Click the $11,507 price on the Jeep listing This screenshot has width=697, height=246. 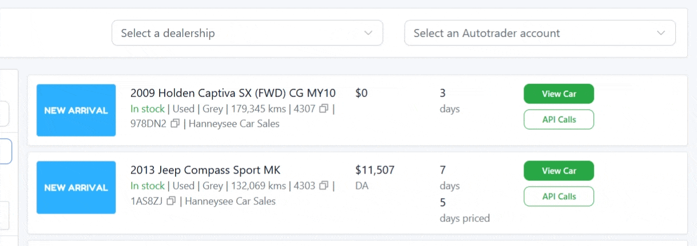coord(375,170)
